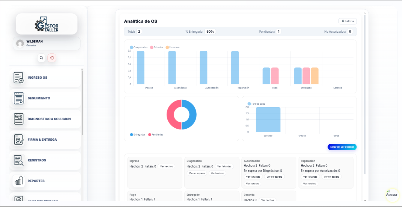Click the red logout icon
This screenshot has height=207, width=402.
(x=52, y=58)
